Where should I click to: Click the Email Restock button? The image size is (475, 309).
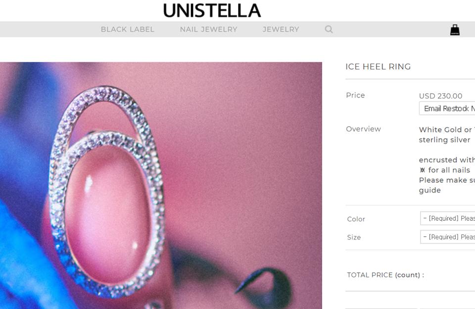point(447,109)
